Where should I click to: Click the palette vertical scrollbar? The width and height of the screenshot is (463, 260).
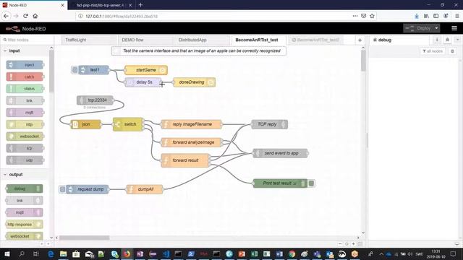51,71
